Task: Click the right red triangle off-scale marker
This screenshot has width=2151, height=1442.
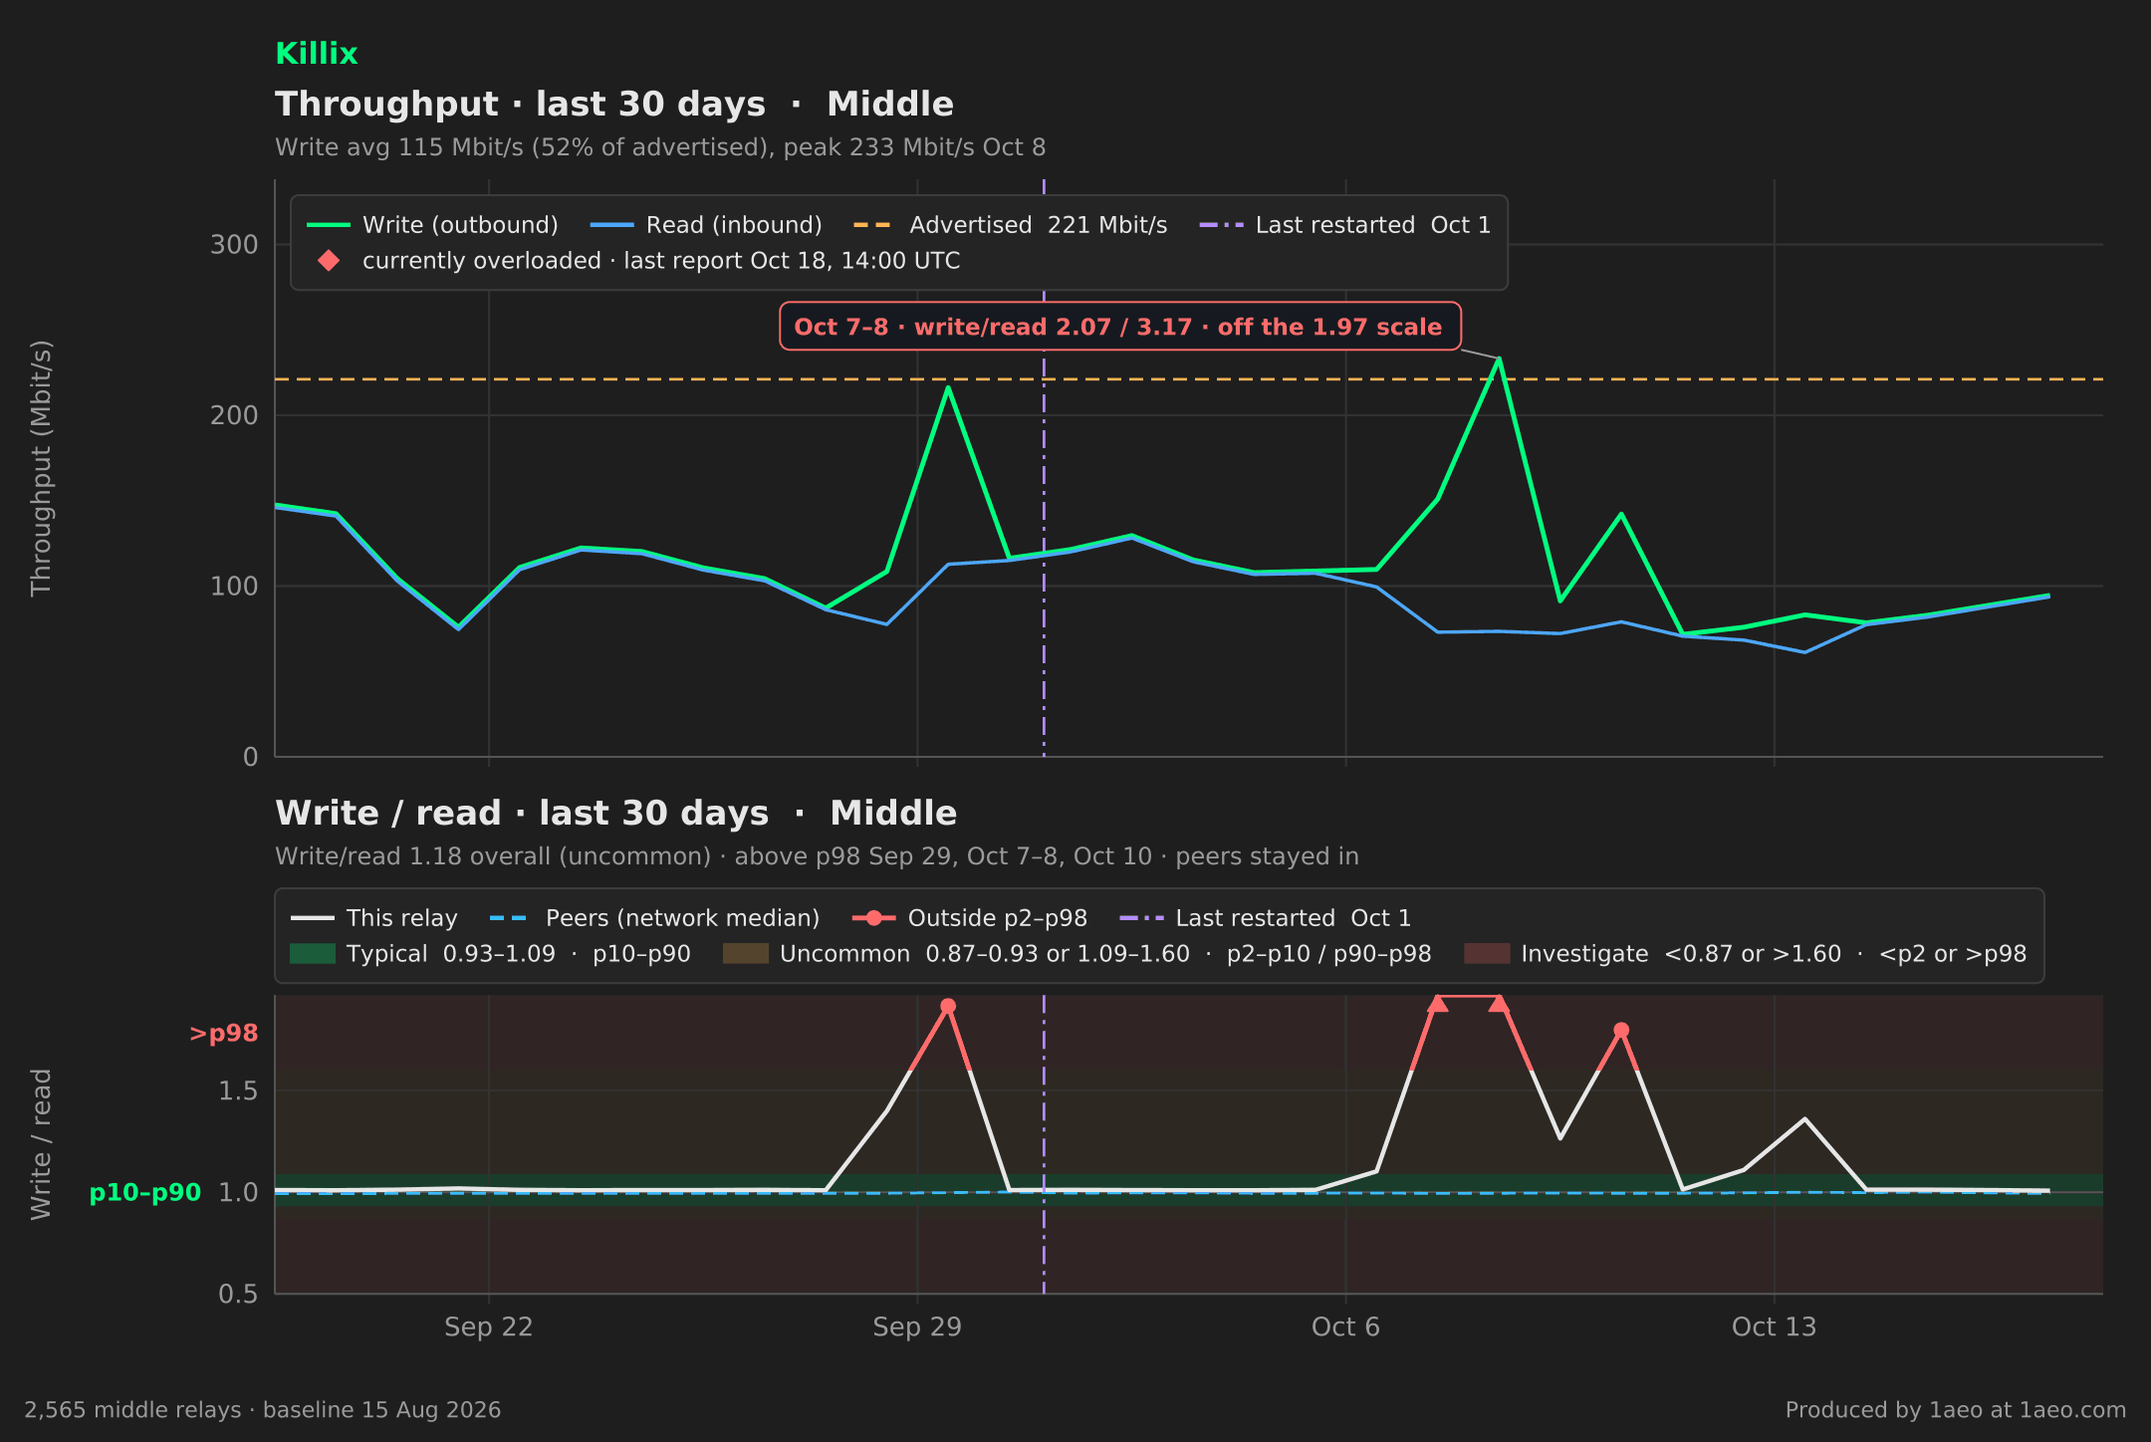Action: click(1499, 1003)
